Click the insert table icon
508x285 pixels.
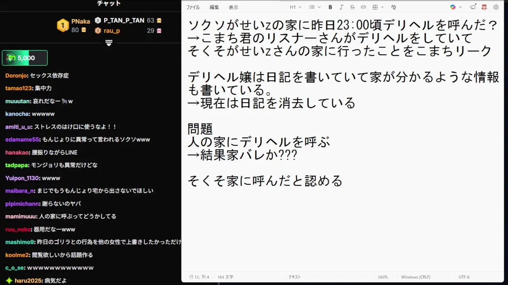point(375,7)
